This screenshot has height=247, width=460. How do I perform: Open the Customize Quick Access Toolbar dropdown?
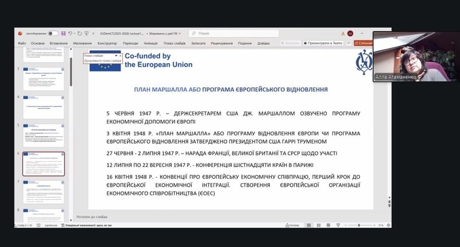(93, 34)
